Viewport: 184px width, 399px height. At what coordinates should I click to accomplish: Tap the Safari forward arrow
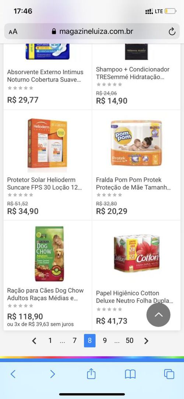tap(52, 374)
